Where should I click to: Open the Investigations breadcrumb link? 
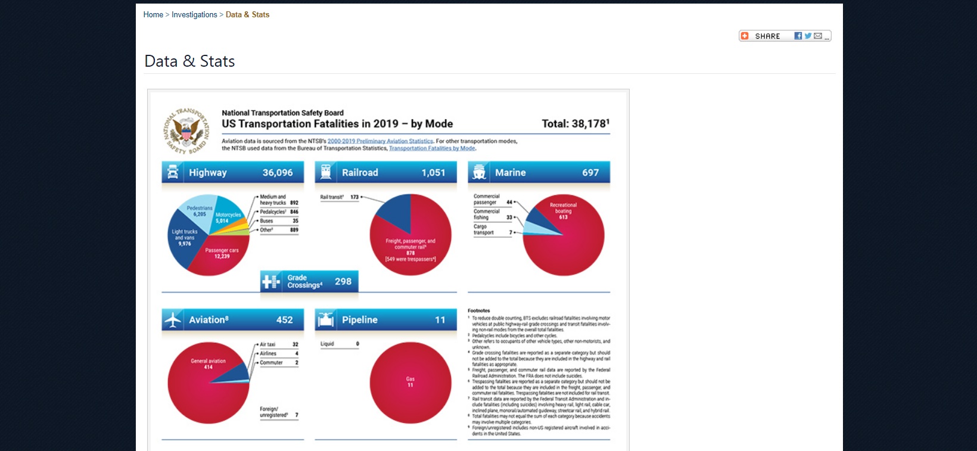(194, 15)
